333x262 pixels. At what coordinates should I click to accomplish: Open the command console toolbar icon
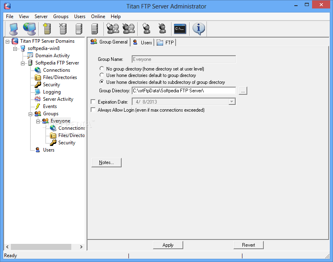click(x=180, y=29)
